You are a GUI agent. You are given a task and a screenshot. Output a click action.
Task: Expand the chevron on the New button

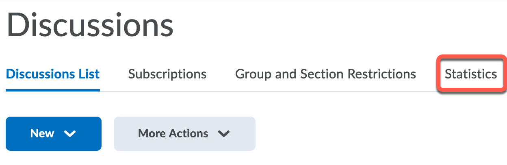click(x=70, y=134)
